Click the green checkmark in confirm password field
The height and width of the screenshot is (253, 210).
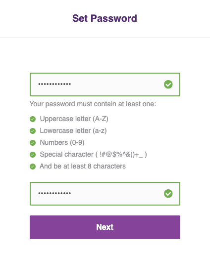[x=168, y=194]
